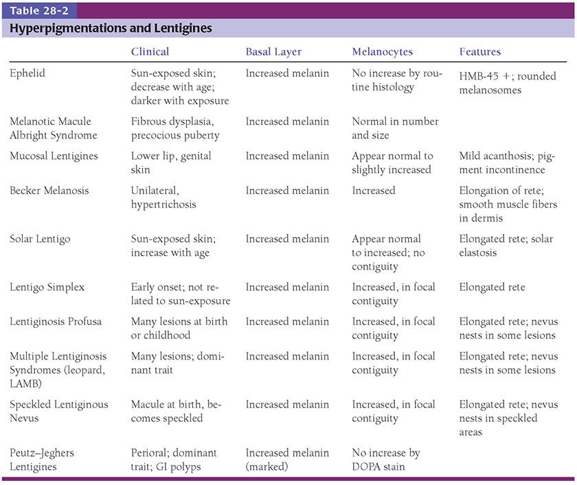The image size is (577, 485).
Task: Click the "Becker Melanosis" row label
Action: coord(49,190)
